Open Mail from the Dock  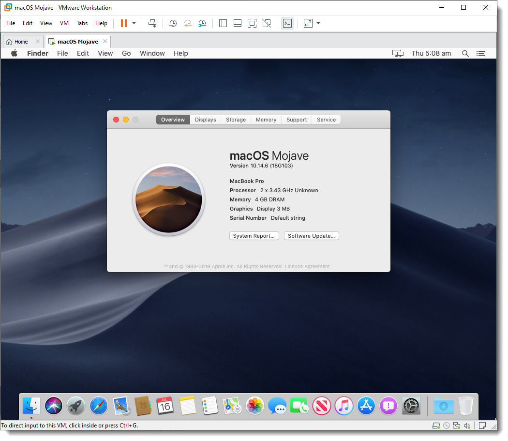[121, 406]
